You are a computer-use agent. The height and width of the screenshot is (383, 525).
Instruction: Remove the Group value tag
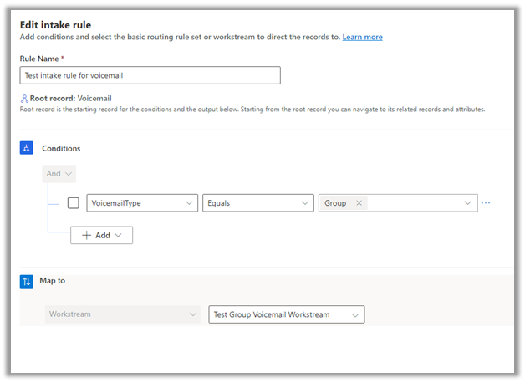(359, 203)
